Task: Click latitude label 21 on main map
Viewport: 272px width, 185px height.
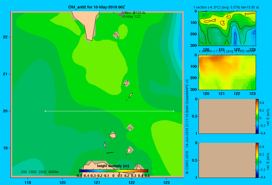Action: tap(5, 74)
